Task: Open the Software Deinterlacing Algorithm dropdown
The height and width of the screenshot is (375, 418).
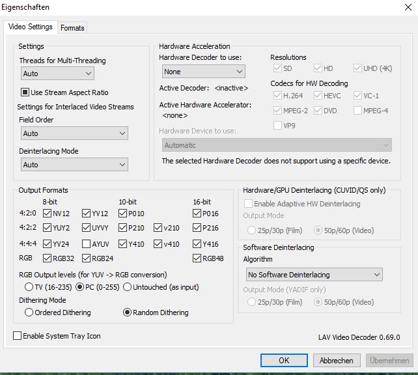Action: 314,275
